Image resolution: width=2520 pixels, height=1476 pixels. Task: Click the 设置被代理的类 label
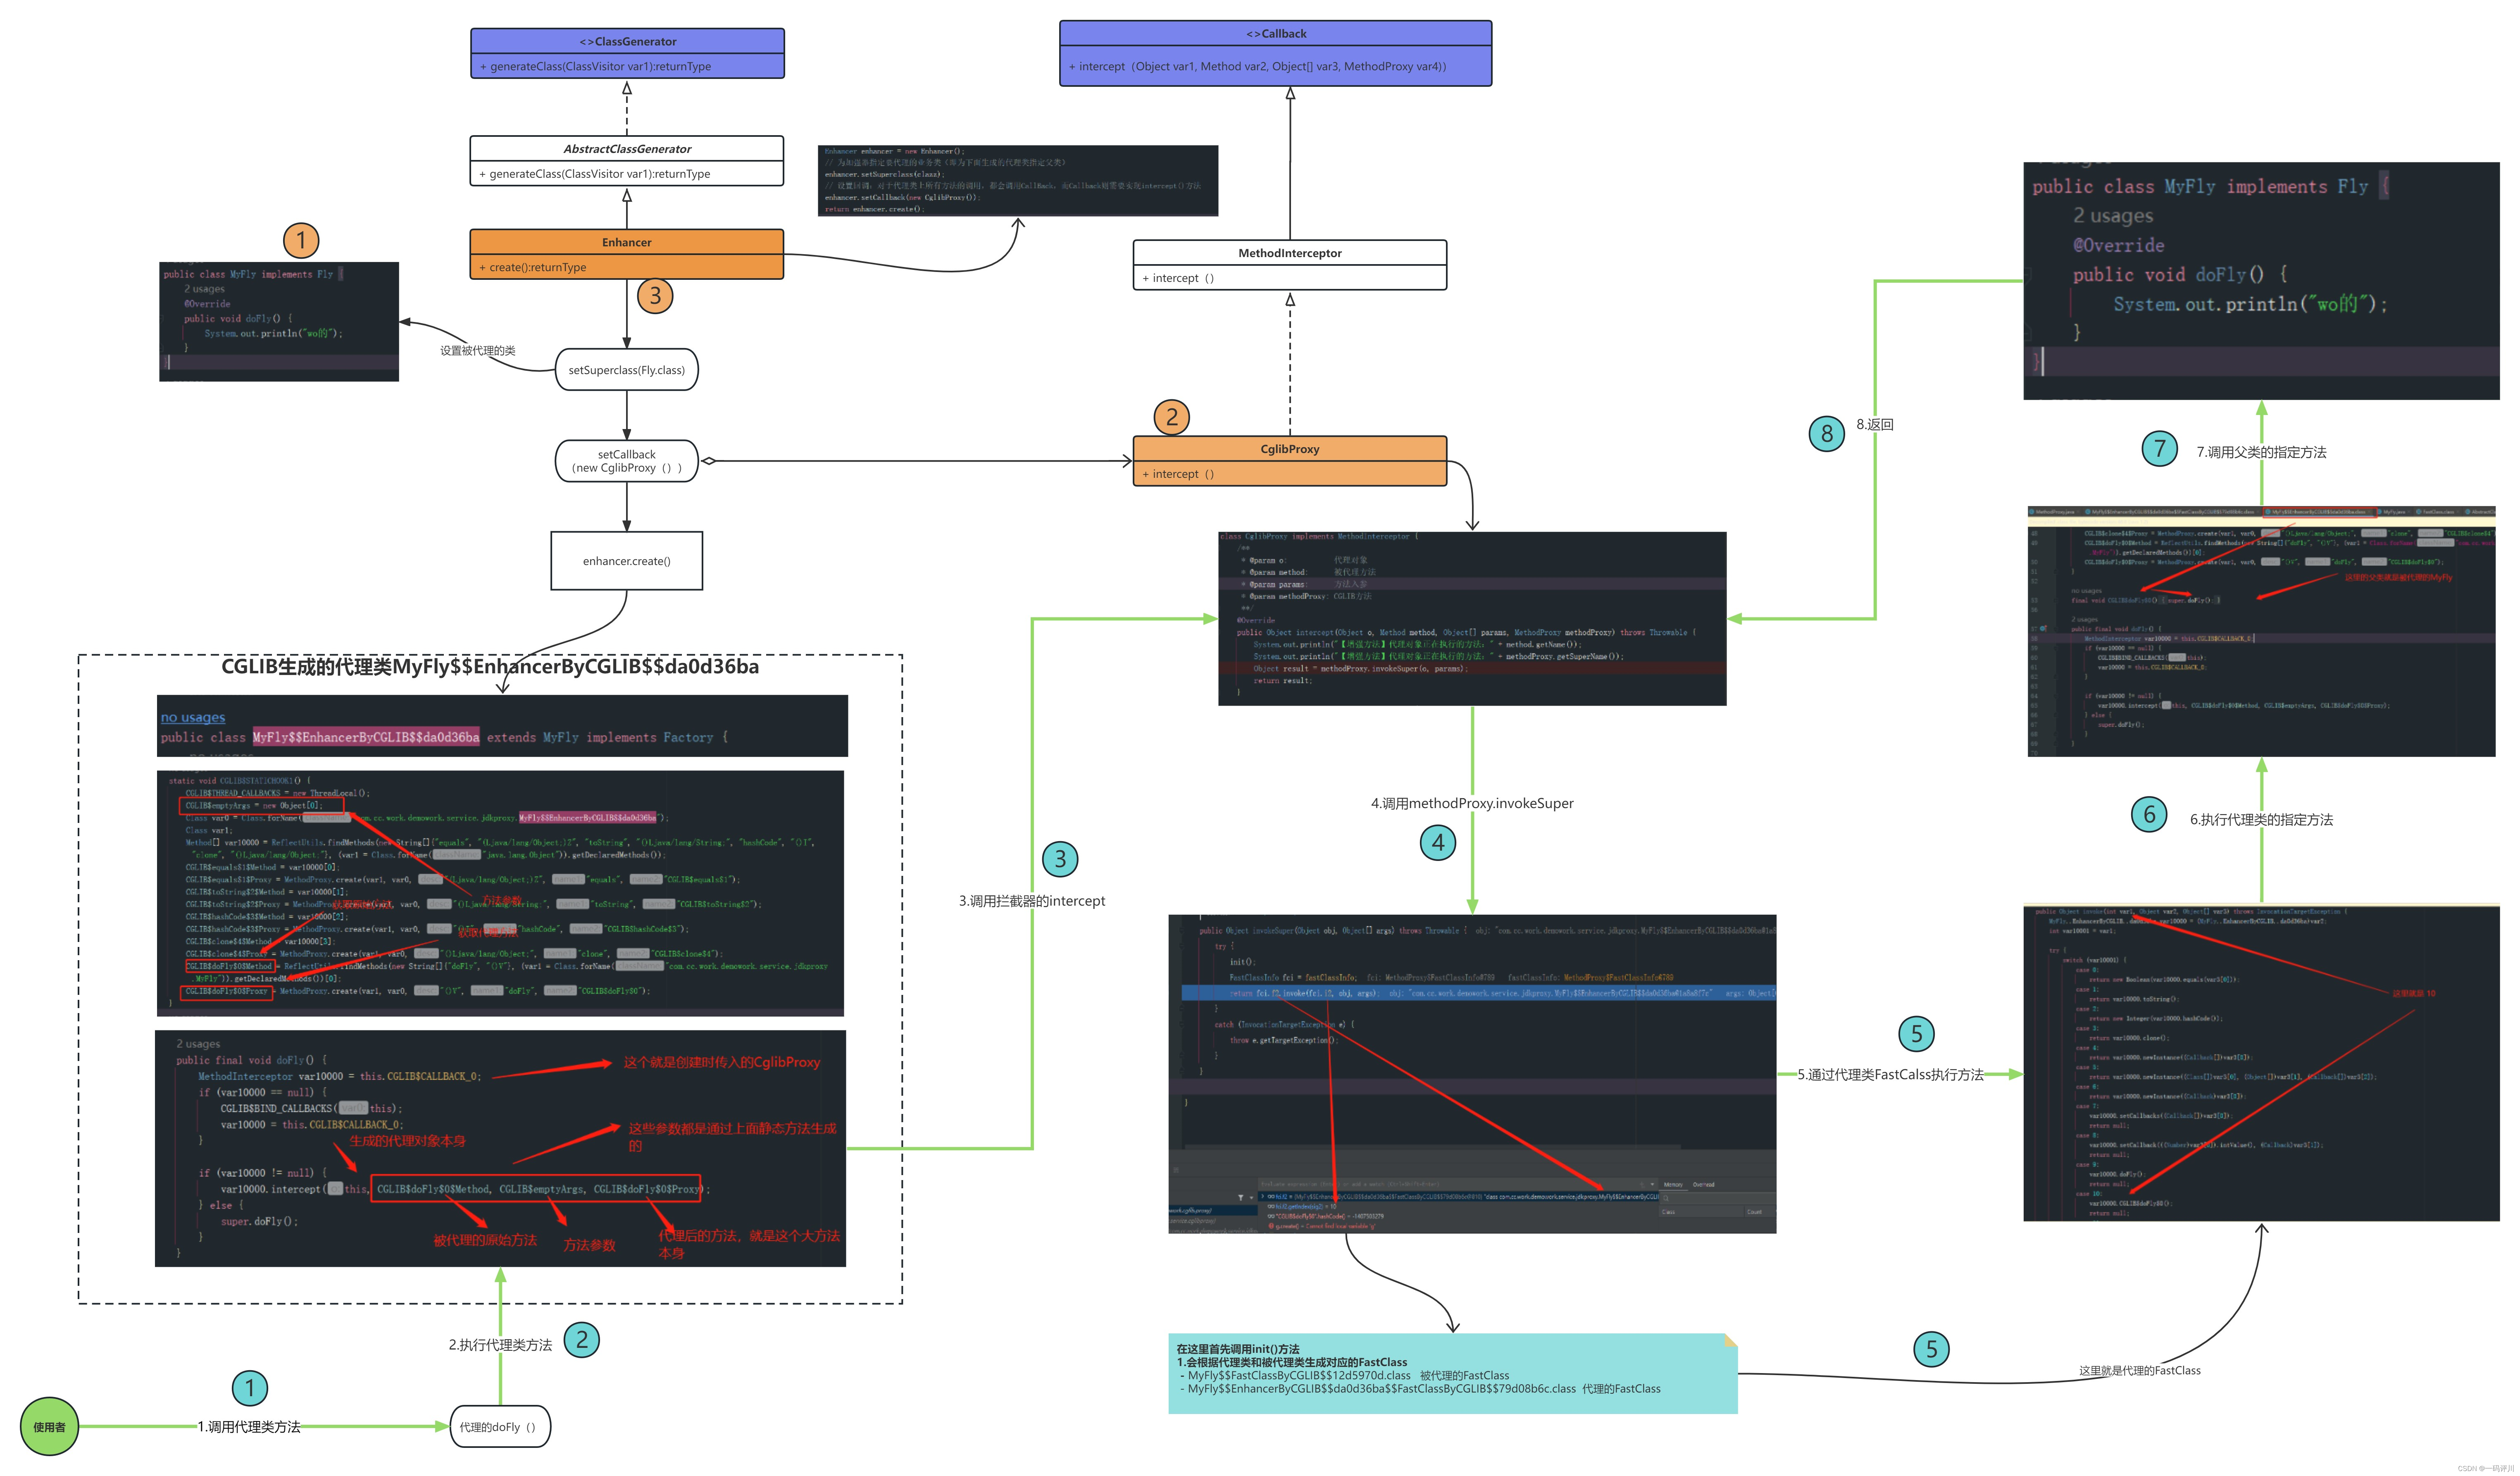point(478,351)
